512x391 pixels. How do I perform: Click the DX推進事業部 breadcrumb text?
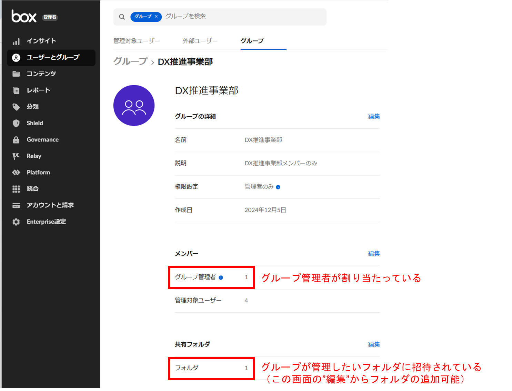click(x=185, y=62)
